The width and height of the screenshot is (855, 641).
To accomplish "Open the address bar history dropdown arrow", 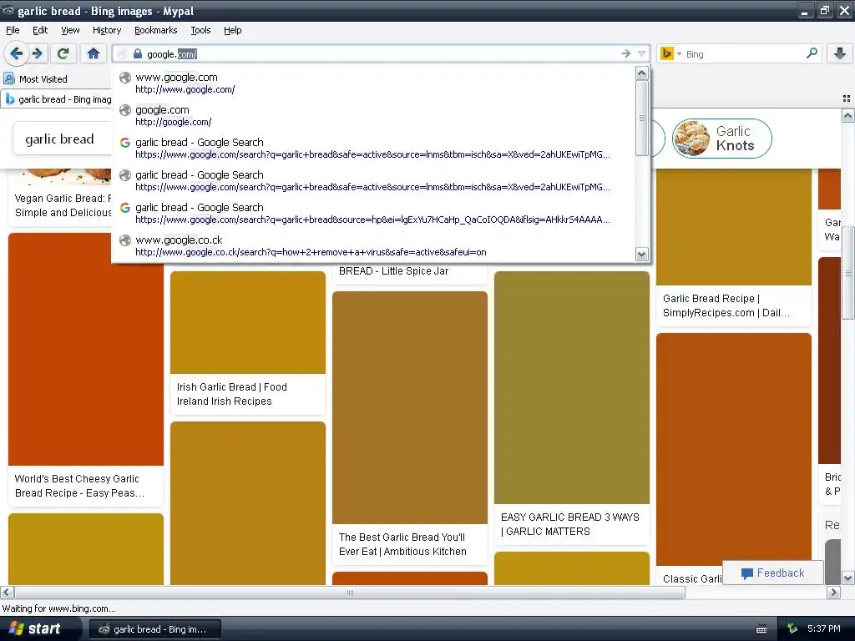I will click(642, 53).
